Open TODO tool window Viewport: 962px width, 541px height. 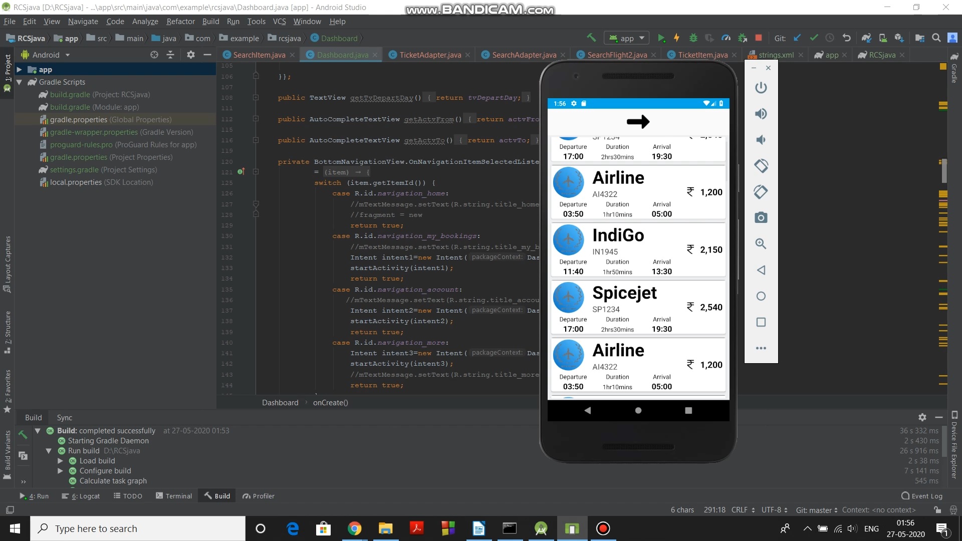(x=128, y=496)
